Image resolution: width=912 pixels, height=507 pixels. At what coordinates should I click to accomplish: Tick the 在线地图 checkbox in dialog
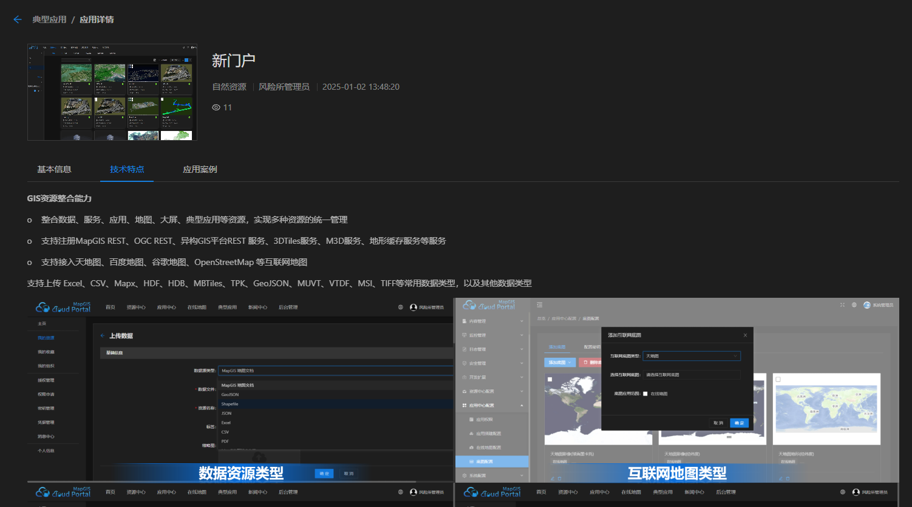(645, 394)
